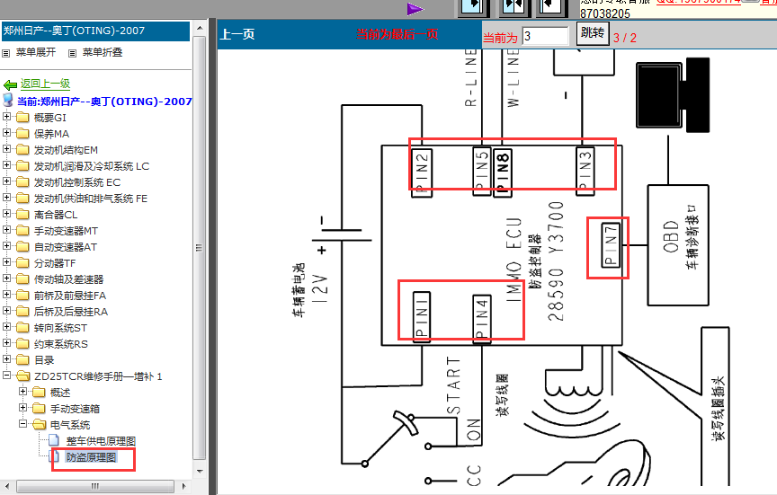777x495 pixels.
Task: Click the 返回上一级 link
Action: click(45, 84)
